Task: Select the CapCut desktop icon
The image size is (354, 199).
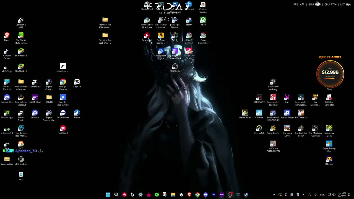Action: pos(77,83)
